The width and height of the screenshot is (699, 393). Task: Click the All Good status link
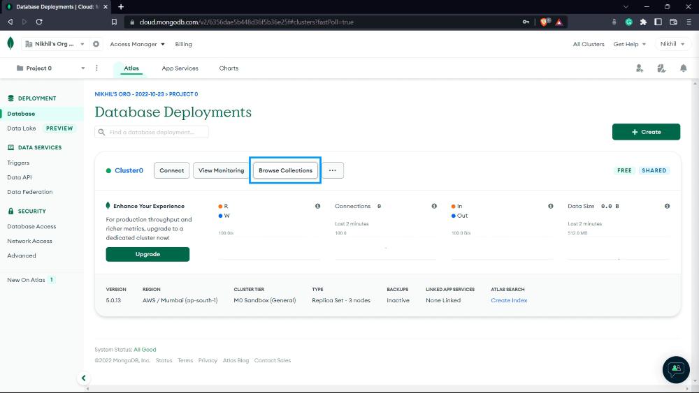click(x=145, y=350)
